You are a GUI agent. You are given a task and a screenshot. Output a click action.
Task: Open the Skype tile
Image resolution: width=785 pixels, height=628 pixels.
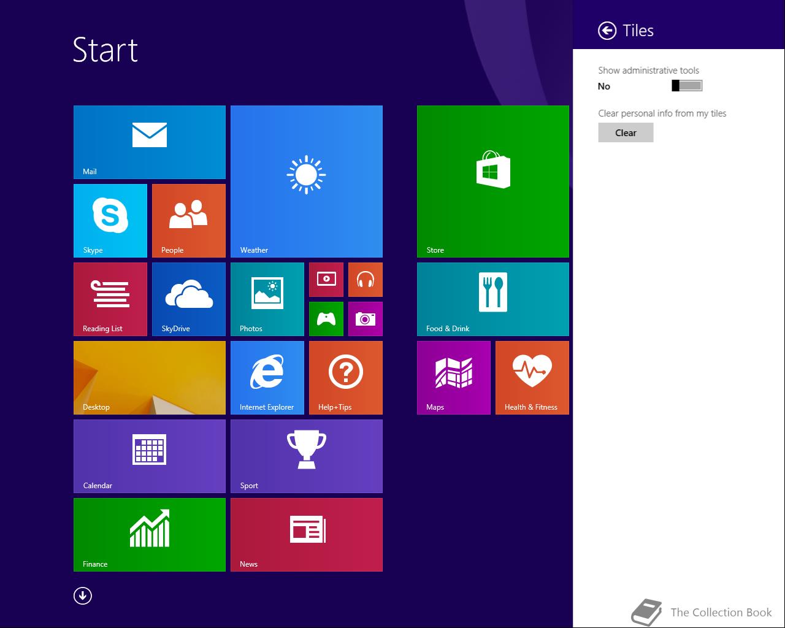(x=110, y=221)
